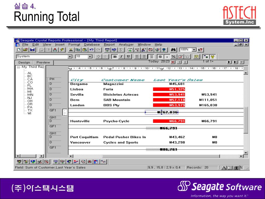Click the Currency dollar format icon

click(x=160, y=57)
